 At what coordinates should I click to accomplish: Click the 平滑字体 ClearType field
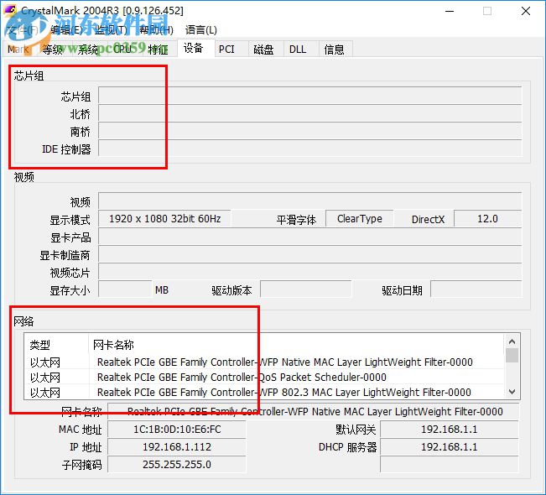tap(360, 219)
